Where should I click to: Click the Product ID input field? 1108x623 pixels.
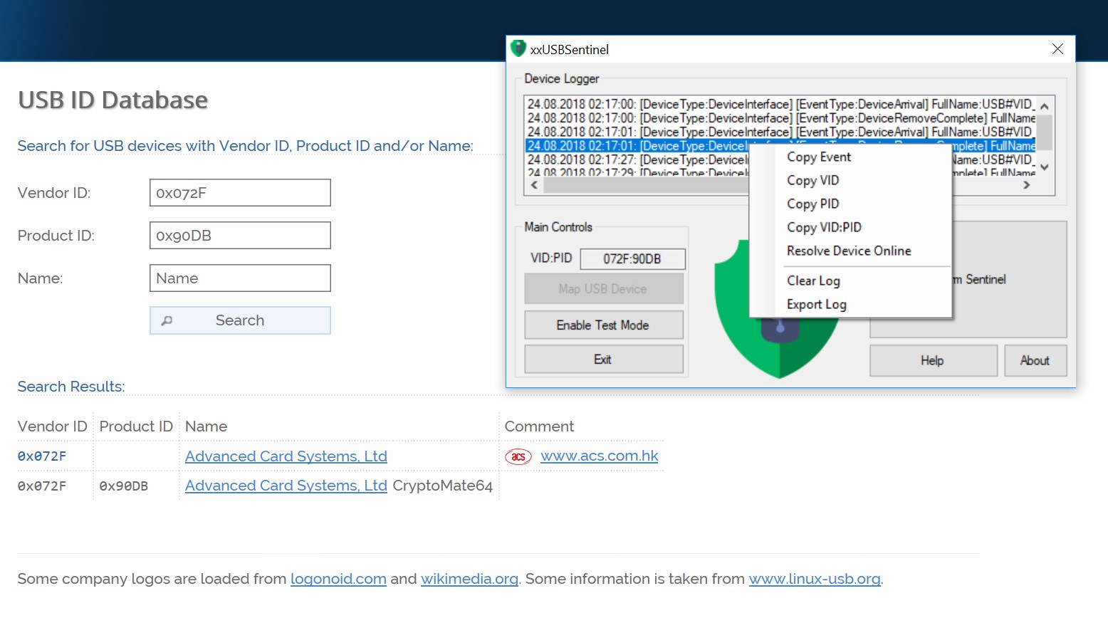coord(240,235)
